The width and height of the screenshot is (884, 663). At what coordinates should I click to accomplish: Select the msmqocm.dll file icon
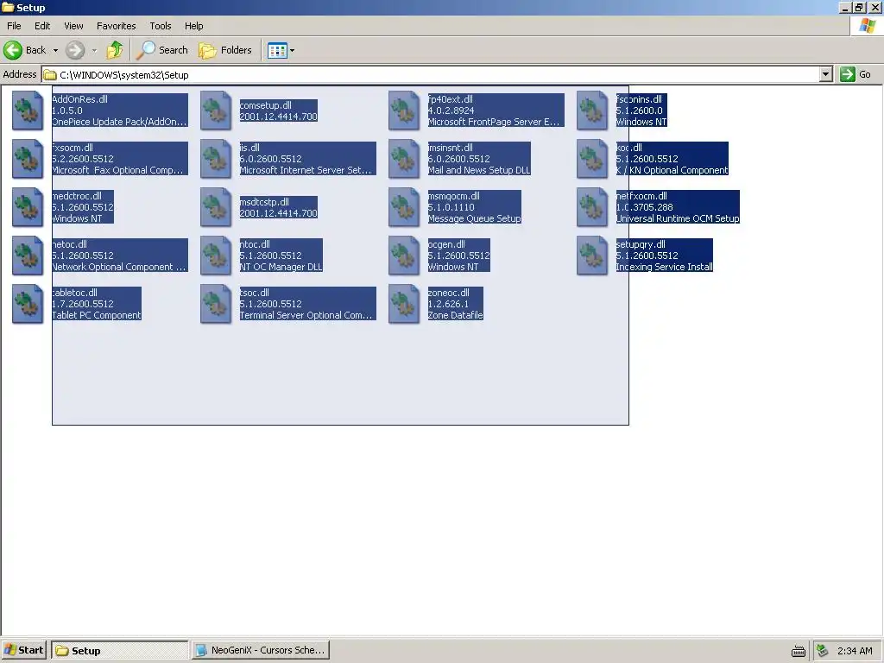(404, 207)
